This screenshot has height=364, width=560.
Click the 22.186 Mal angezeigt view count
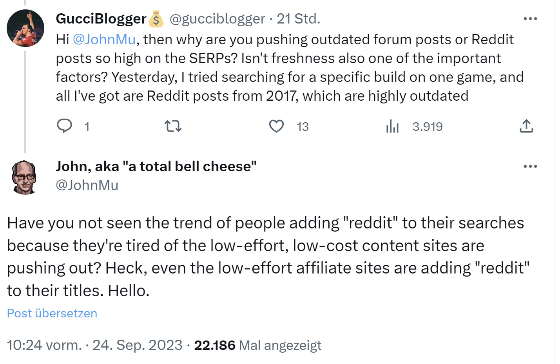tap(257, 345)
